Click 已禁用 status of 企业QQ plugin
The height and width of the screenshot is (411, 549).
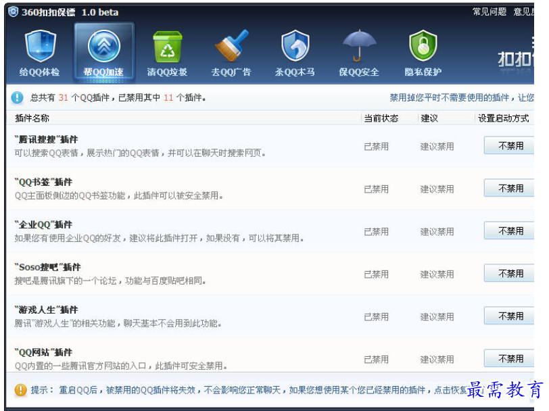[x=377, y=231]
